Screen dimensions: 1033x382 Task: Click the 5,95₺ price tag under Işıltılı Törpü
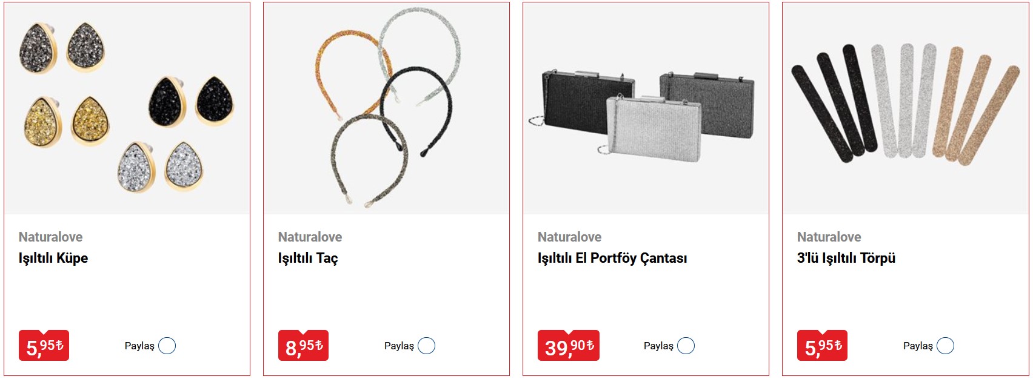(x=822, y=346)
